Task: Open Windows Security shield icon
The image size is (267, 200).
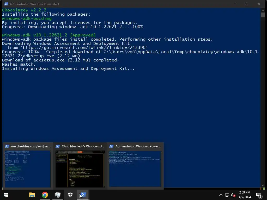Action: [70, 195]
